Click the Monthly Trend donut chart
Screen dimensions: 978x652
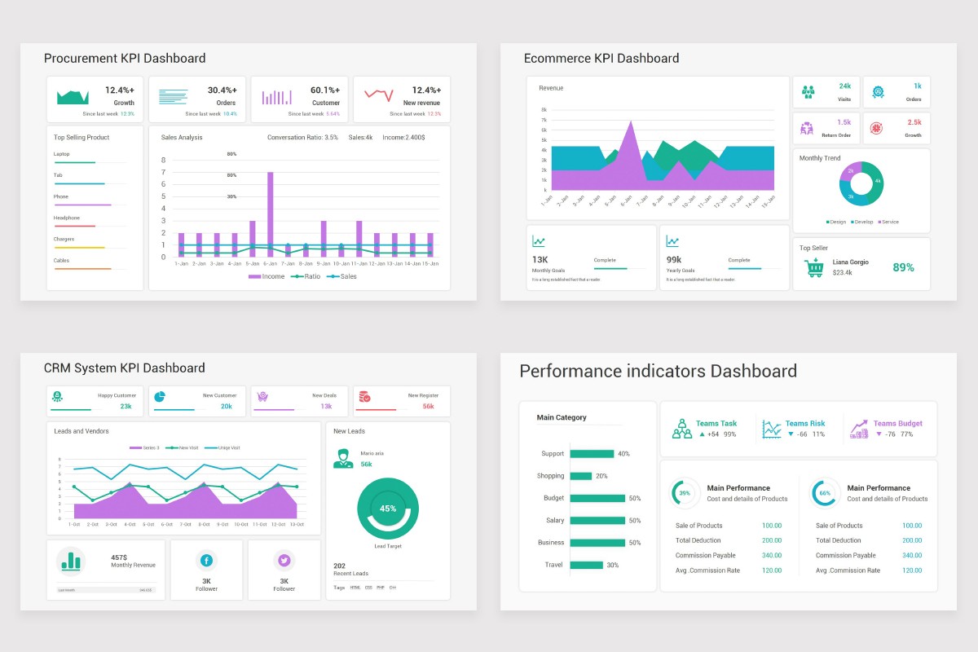[861, 183]
